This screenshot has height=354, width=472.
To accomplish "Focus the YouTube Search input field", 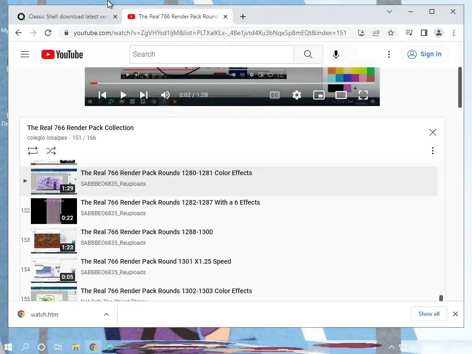I will [212, 54].
